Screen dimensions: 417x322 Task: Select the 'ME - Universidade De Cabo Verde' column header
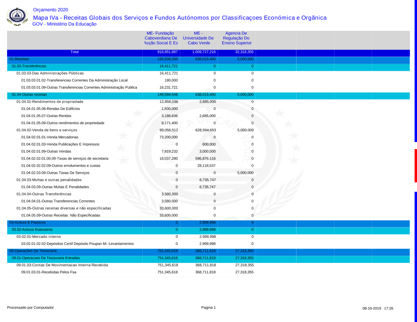[x=198, y=38]
